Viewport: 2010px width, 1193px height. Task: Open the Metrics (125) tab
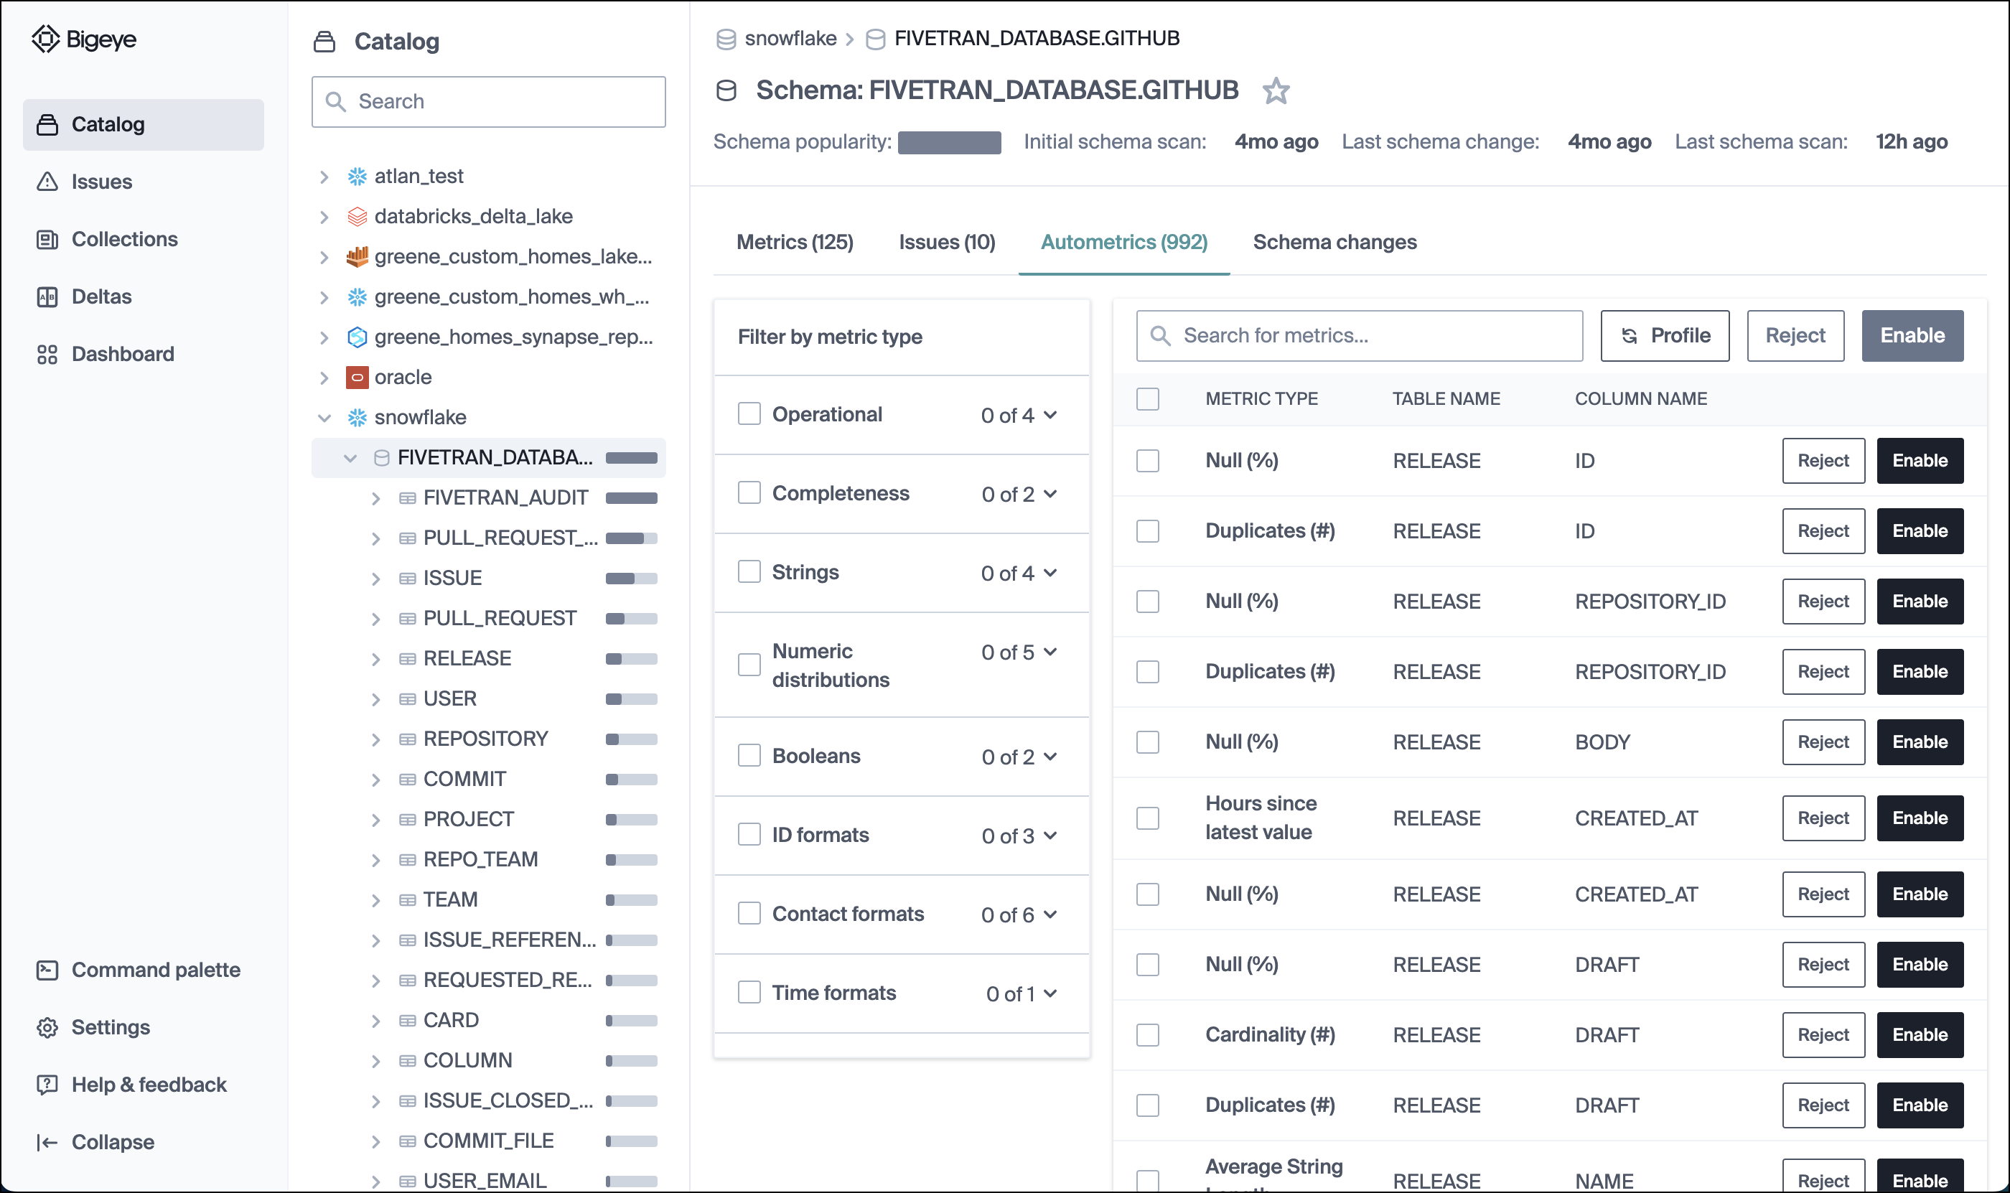(795, 242)
